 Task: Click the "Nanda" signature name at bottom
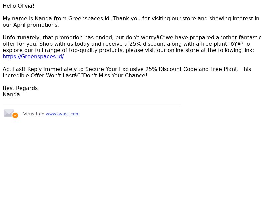point(11,95)
